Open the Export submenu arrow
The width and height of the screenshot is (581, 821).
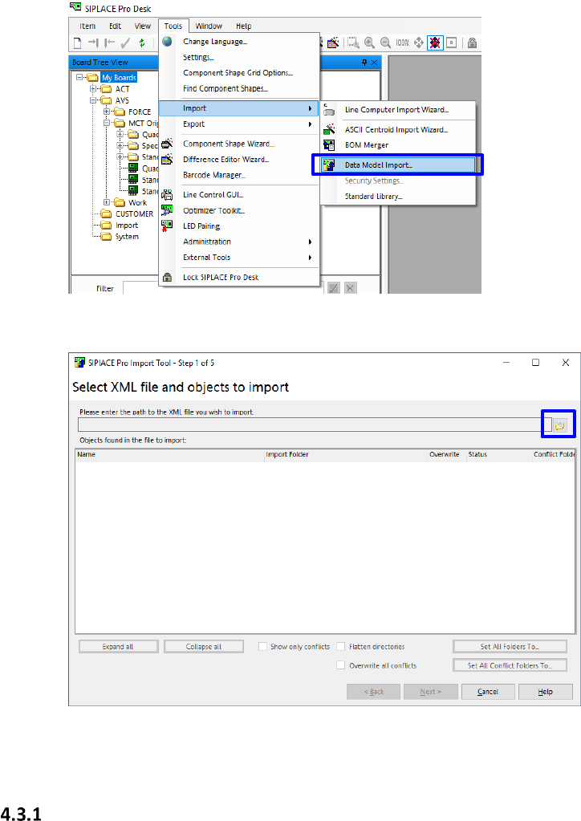(310, 124)
